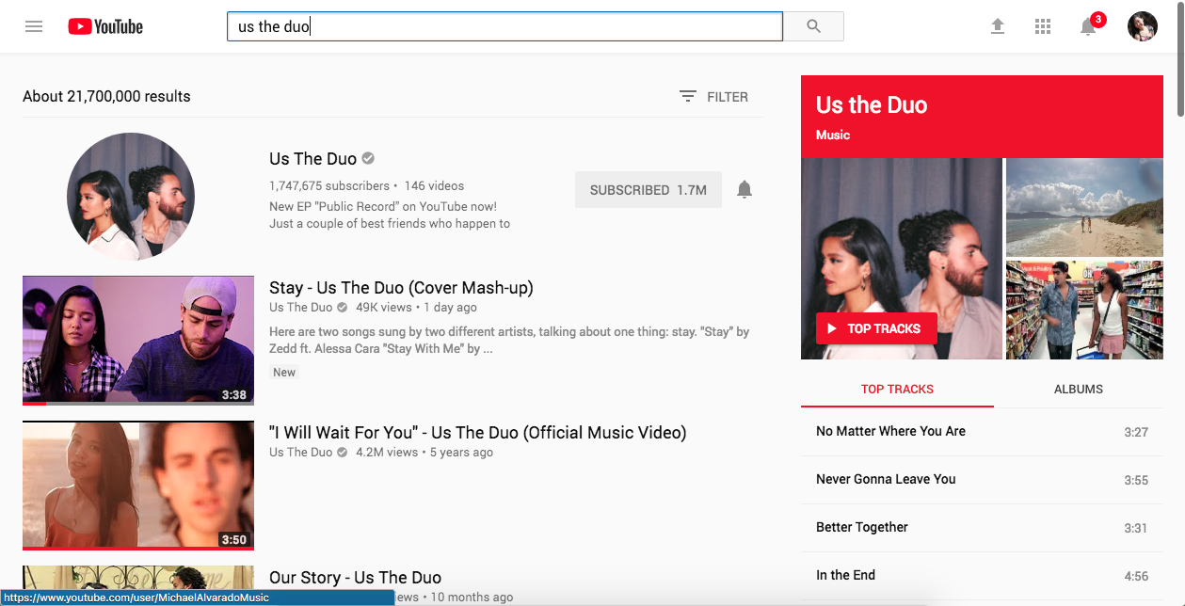Image resolution: width=1185 pixels, height=606 pixels.
Task: Open Us The Duo channel avatar
Action: [x=131, y=197]
